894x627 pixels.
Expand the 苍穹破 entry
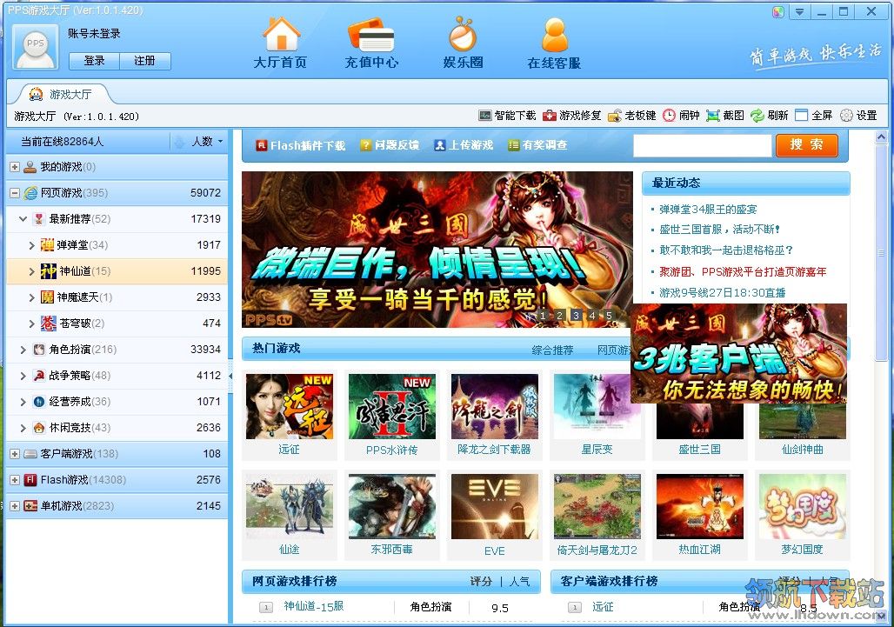(x=32, y=324)
